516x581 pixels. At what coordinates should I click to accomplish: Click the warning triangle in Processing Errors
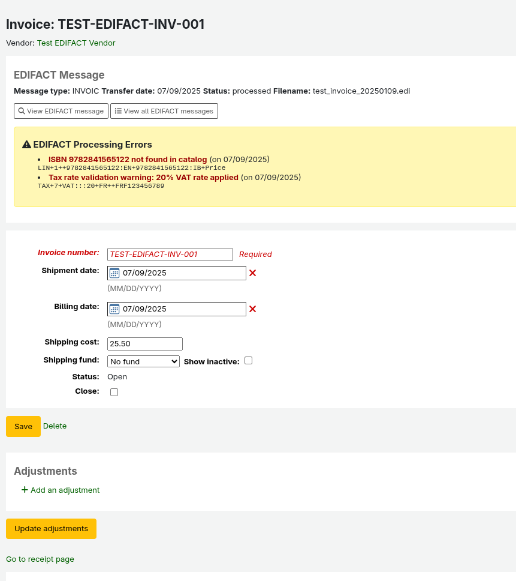26,145
